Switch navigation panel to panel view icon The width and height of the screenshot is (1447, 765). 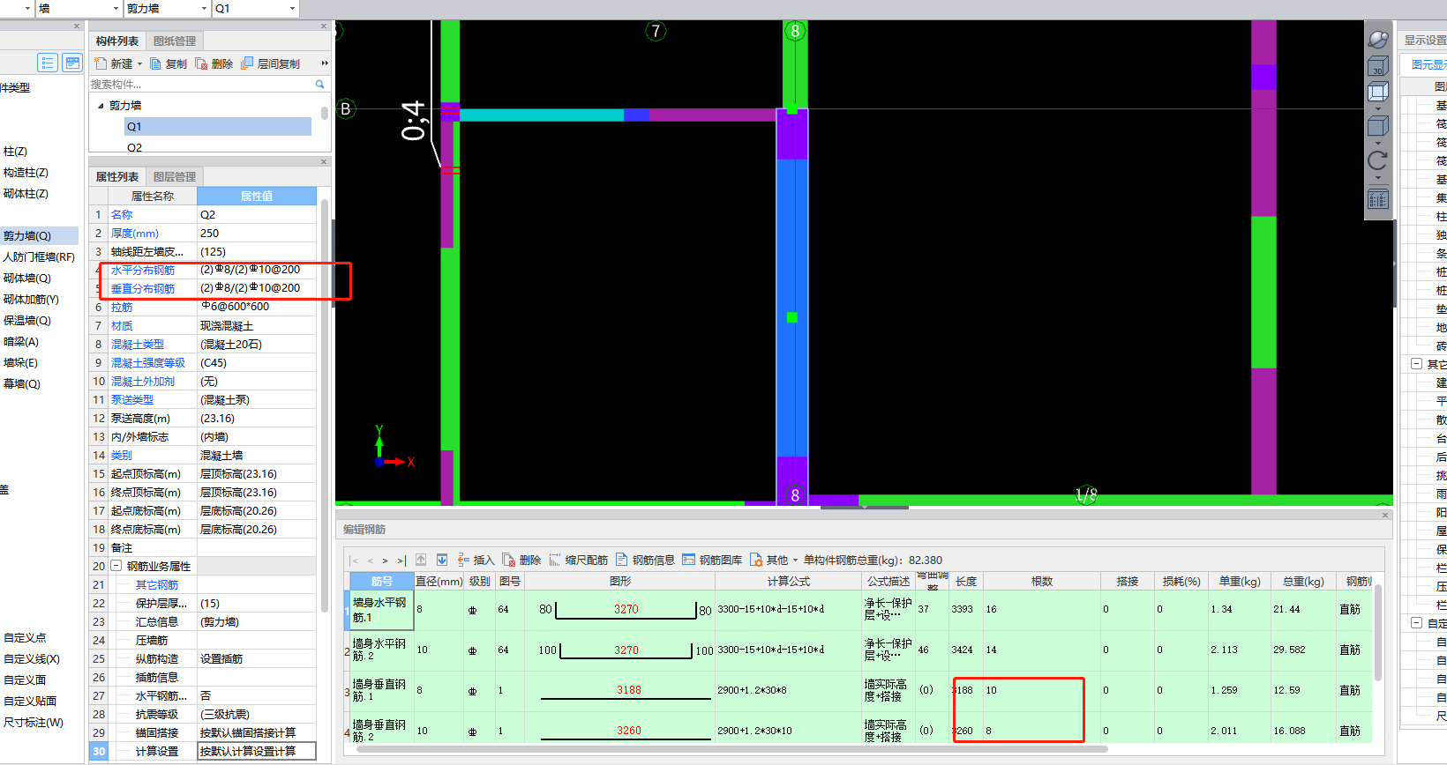72,63
